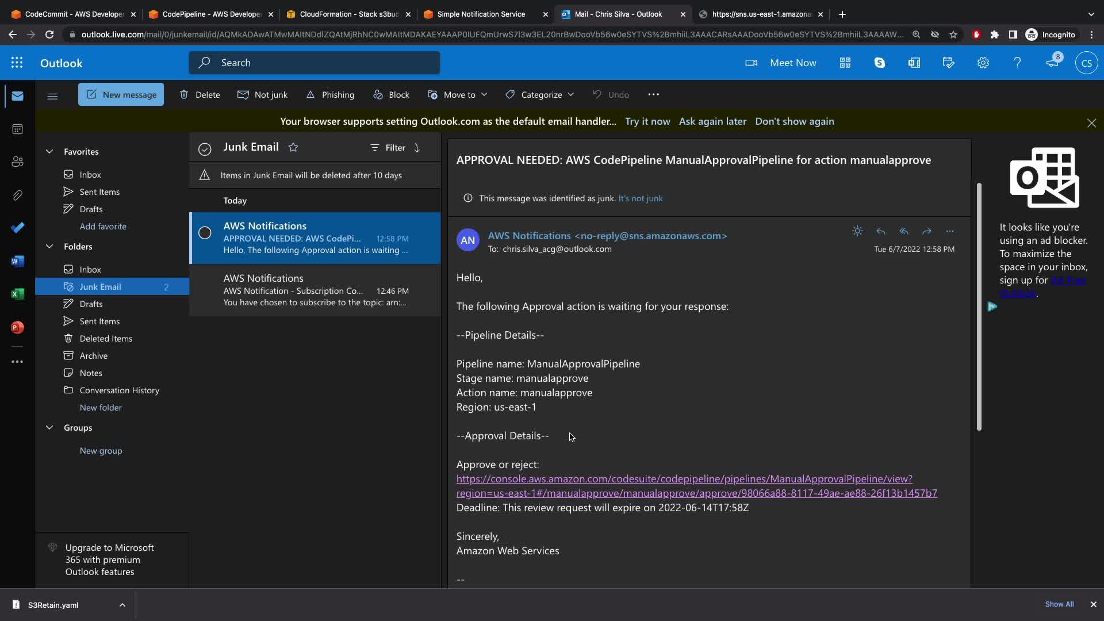Open Outlook settings gear
Screen dimensions: 1104x621
tap(983, 63)
